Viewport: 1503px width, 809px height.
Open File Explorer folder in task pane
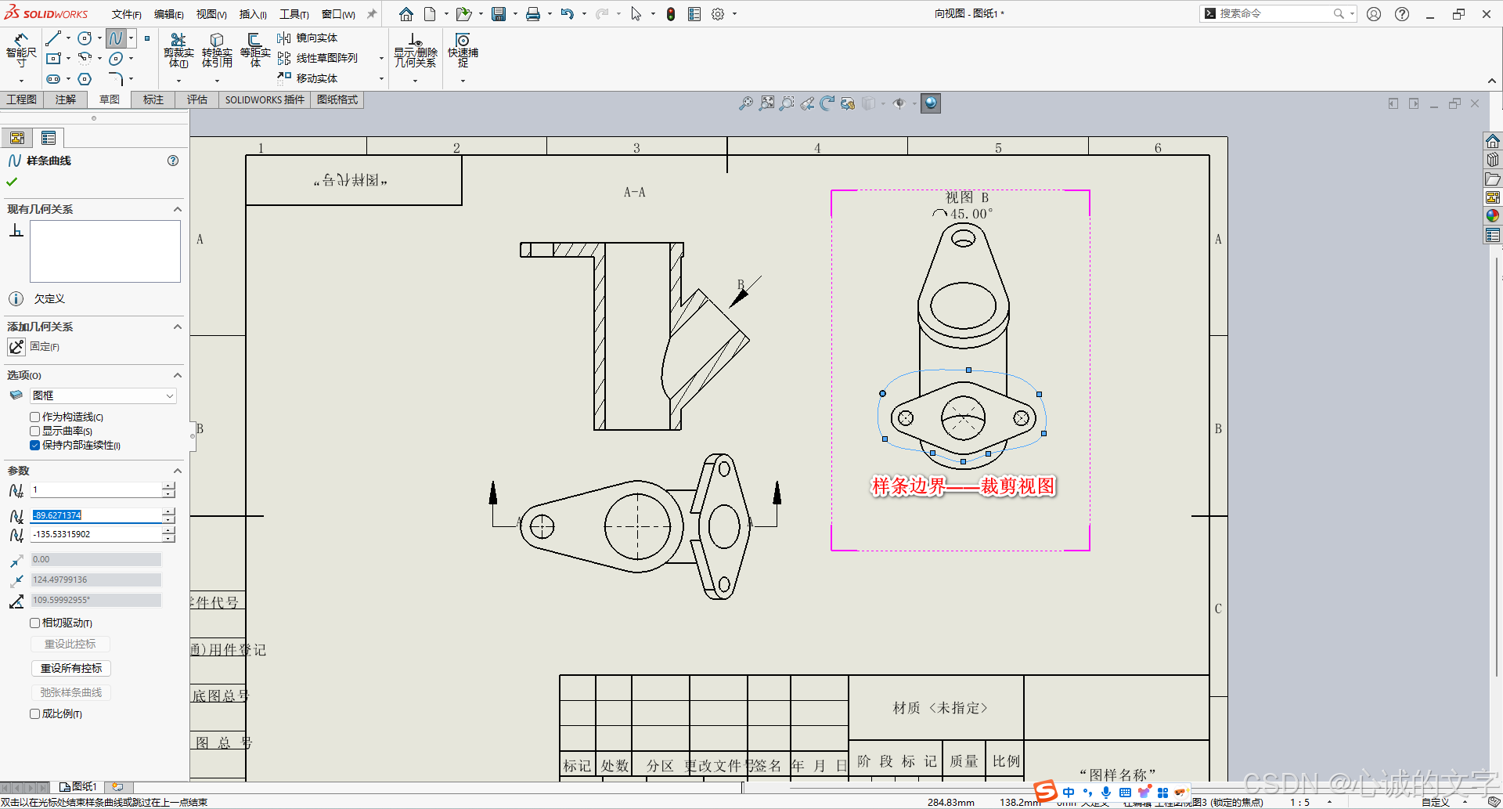(x=1493, y=179)
